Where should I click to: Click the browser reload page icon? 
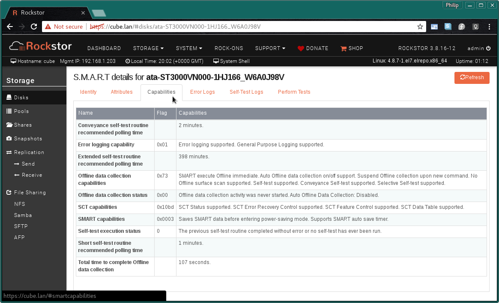pyautogui.click(x=33, y=27)
